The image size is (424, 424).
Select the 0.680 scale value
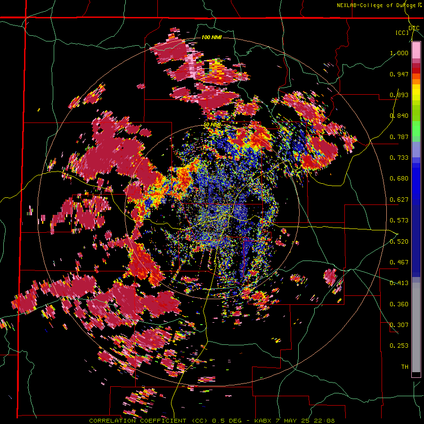[x=399, y=179]
